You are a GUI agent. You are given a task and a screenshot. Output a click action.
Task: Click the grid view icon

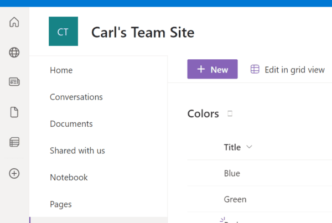pyautogui.click(x=255, y=69)
